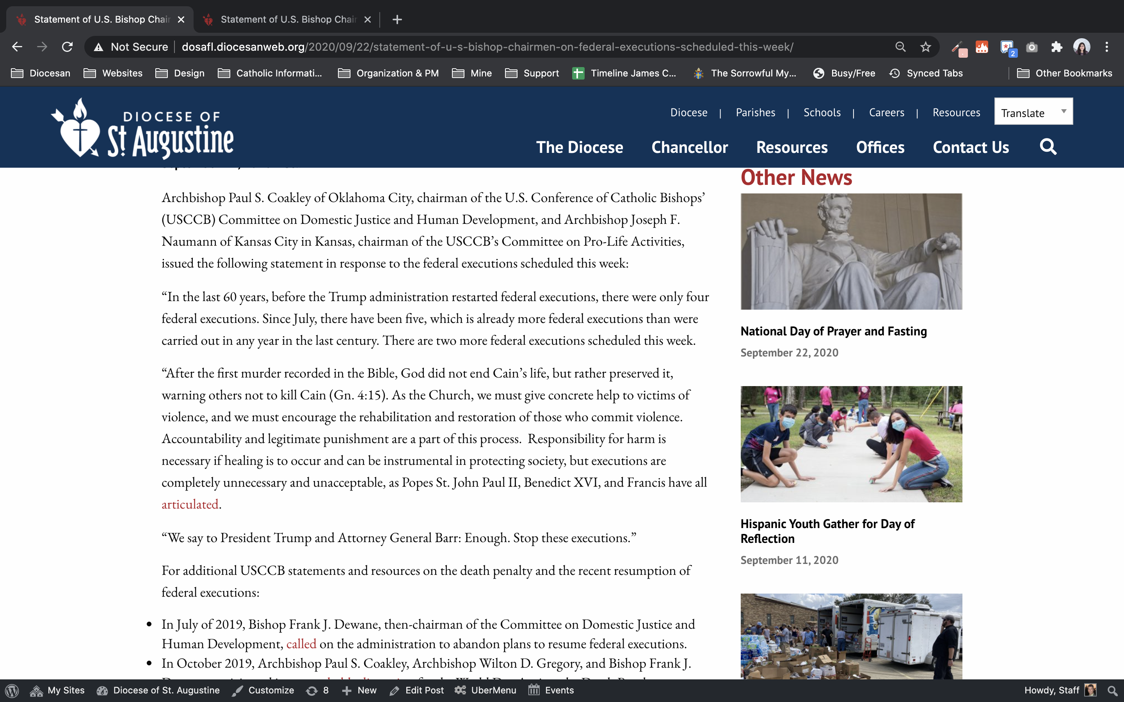Image resolution: width=1124 pixels, height=702 pixels.
Task: Open the Translate dropdown
Action: tap(1033, 112)
